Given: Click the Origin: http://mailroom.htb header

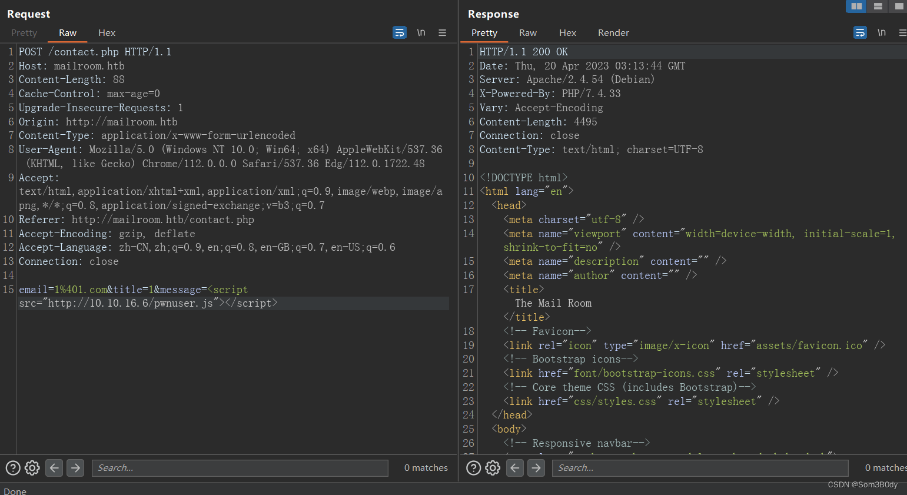Looking at the screenshot, I should (98, 122).
